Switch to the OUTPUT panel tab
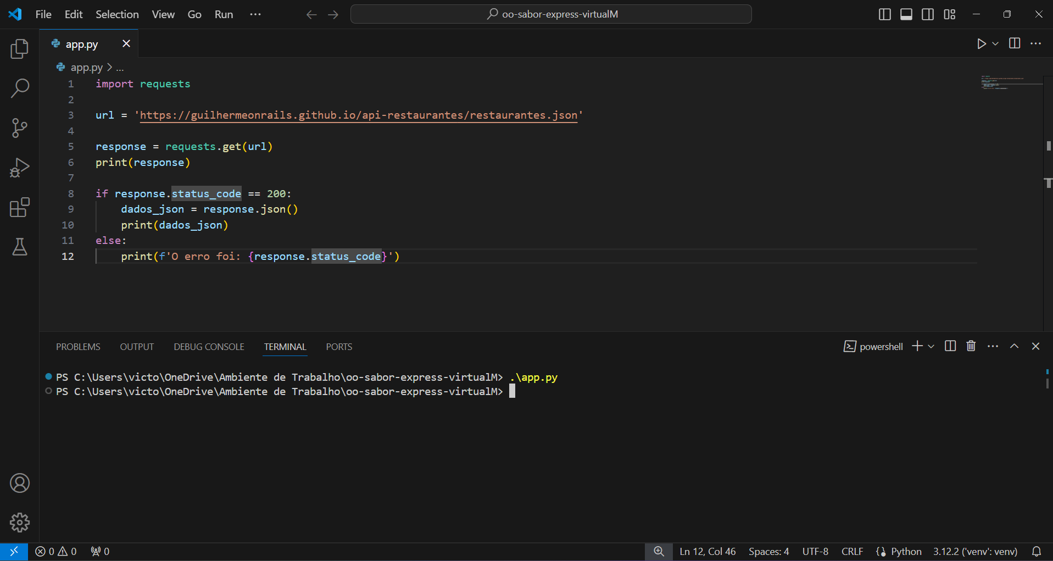This screenshot has height=561, width=1053. (137, 347)
